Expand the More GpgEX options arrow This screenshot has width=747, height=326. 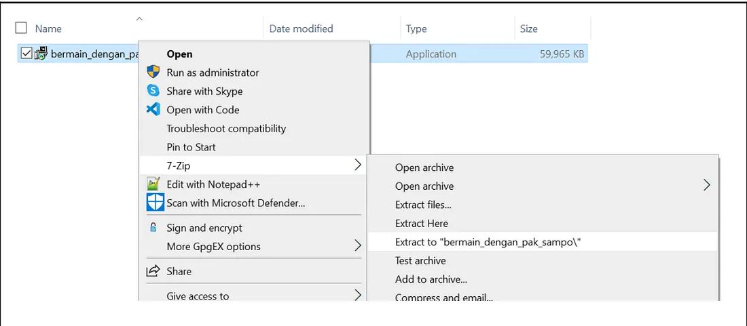click(x=358, y=247)
